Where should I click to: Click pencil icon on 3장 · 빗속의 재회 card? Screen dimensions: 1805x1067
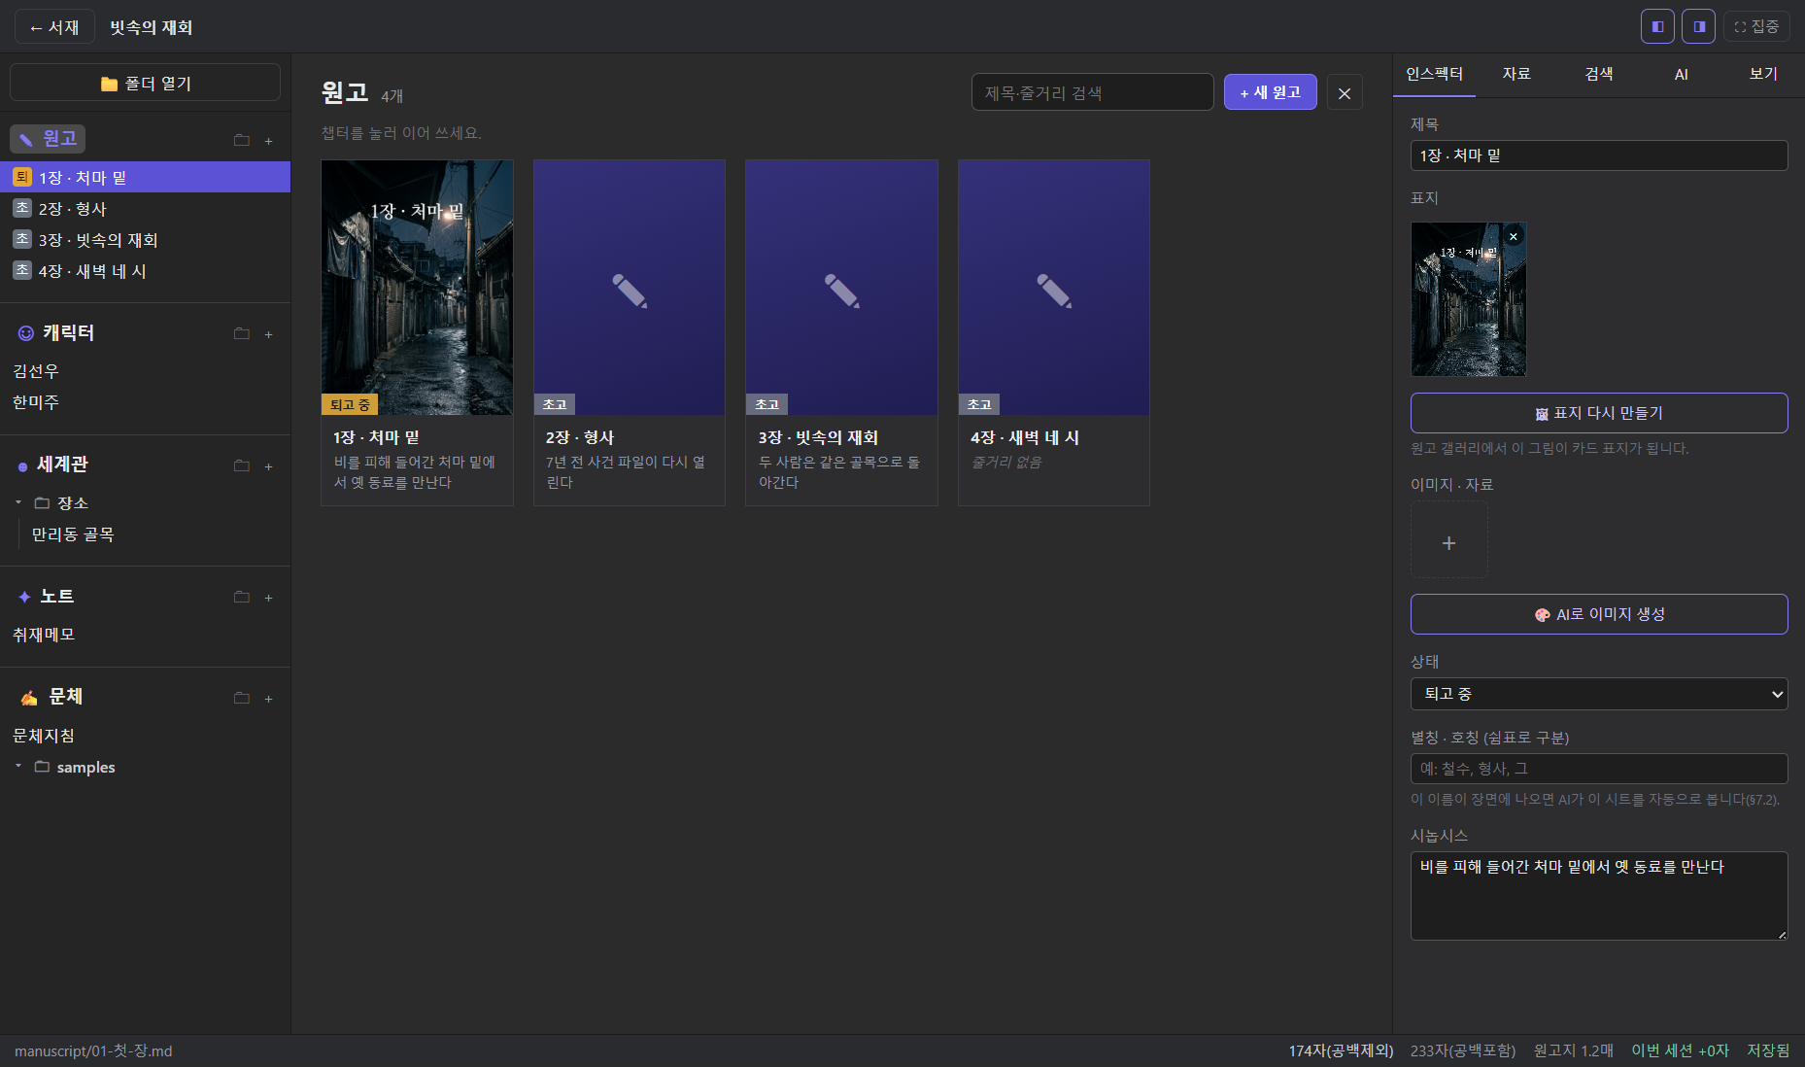pyautogui.click(x=841, y=291)
